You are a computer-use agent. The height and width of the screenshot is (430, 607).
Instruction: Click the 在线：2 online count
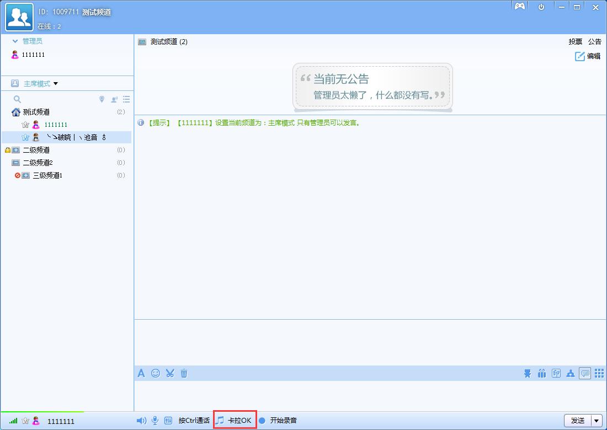point(49,26)
